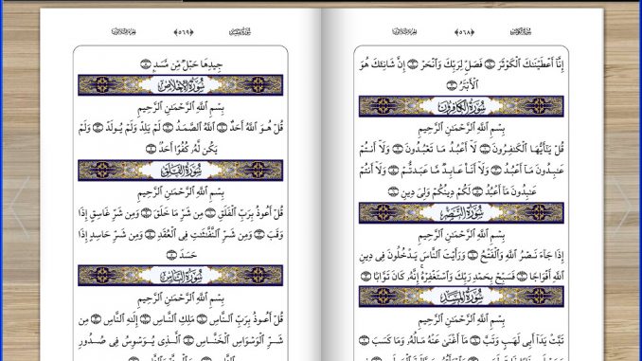Select the Surah Al-Masad header banner
642x361 pixels.
[461, 297]
